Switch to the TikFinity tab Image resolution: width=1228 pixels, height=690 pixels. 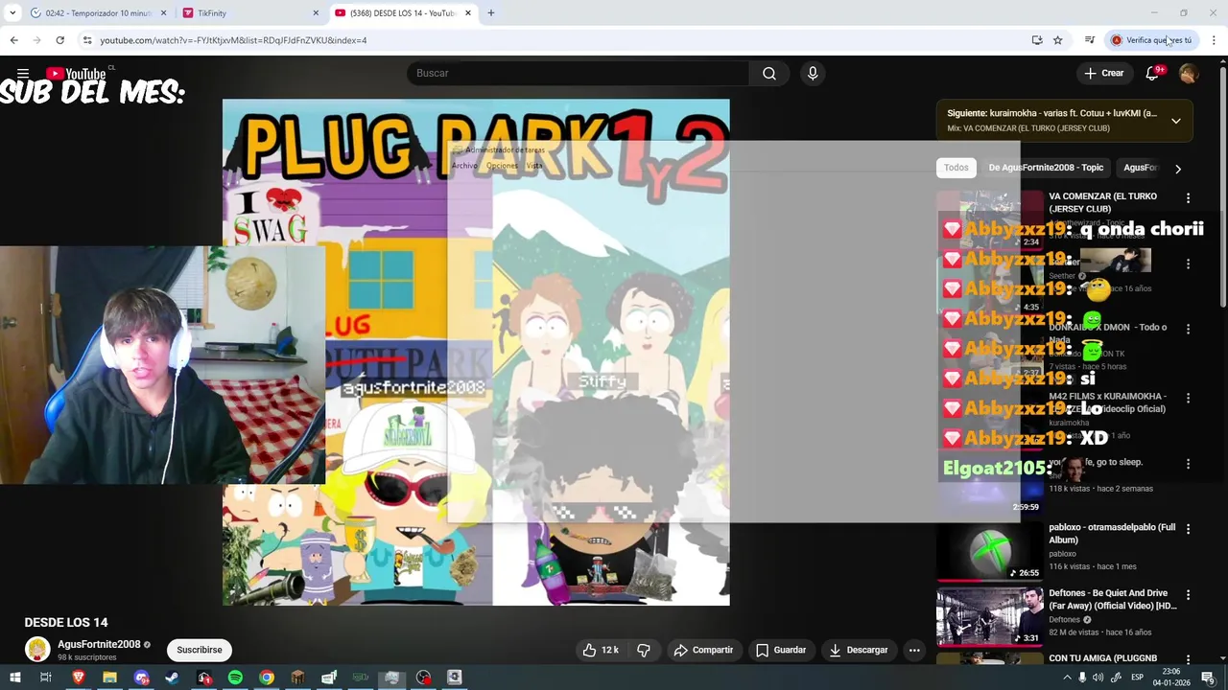click(251, 12)
